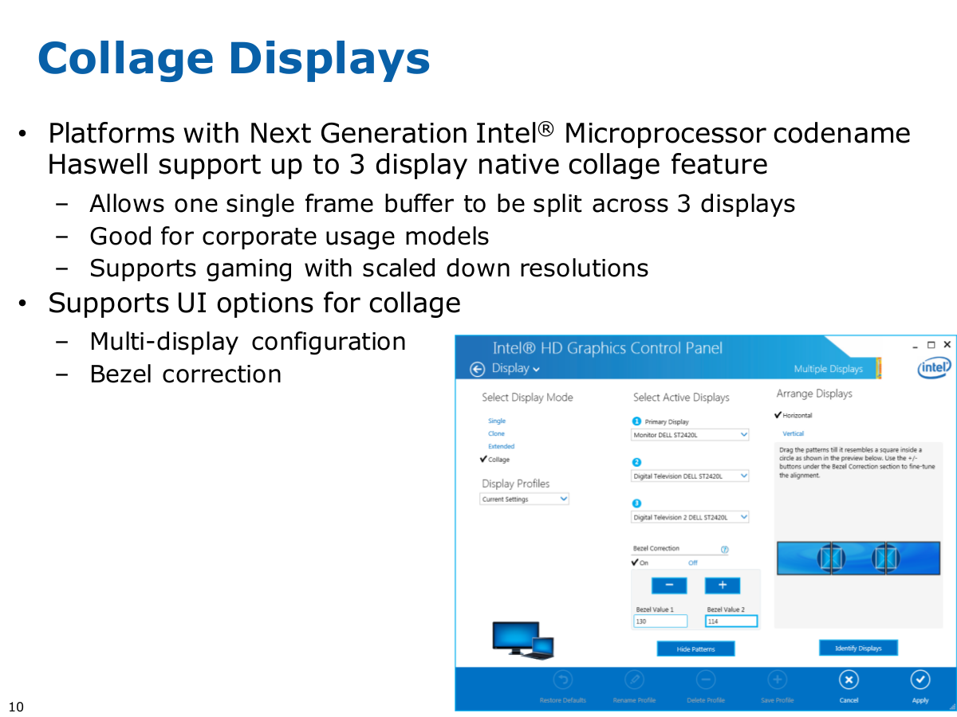Turn Bezel Correction Off
This screenshot has height=717, width=957.
pos(693,563)
